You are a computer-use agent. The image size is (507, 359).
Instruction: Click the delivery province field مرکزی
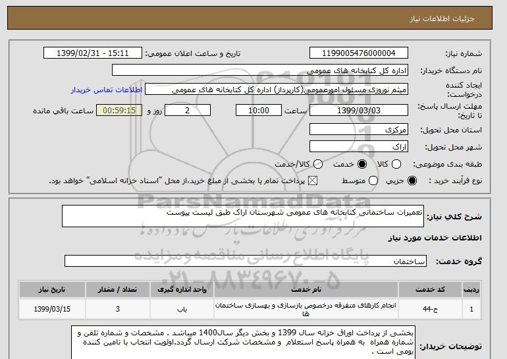[359, 129]
